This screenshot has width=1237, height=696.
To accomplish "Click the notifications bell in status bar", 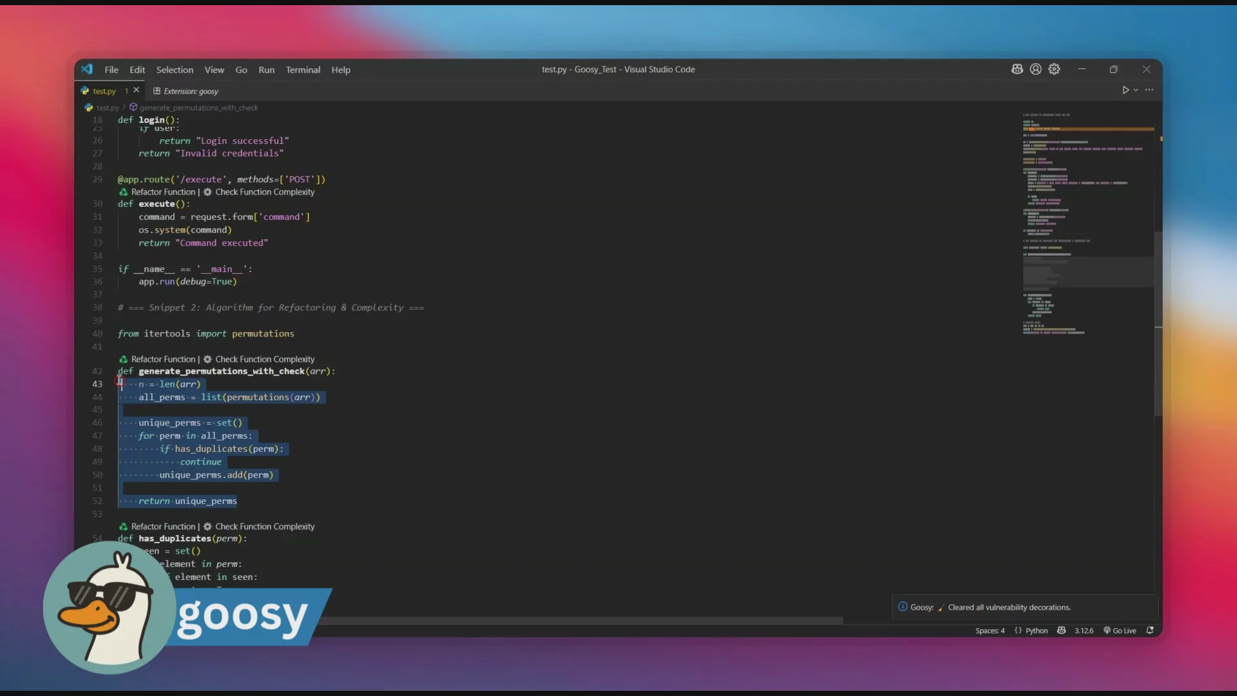I will pyautogui.click(x=1150, y=630).
